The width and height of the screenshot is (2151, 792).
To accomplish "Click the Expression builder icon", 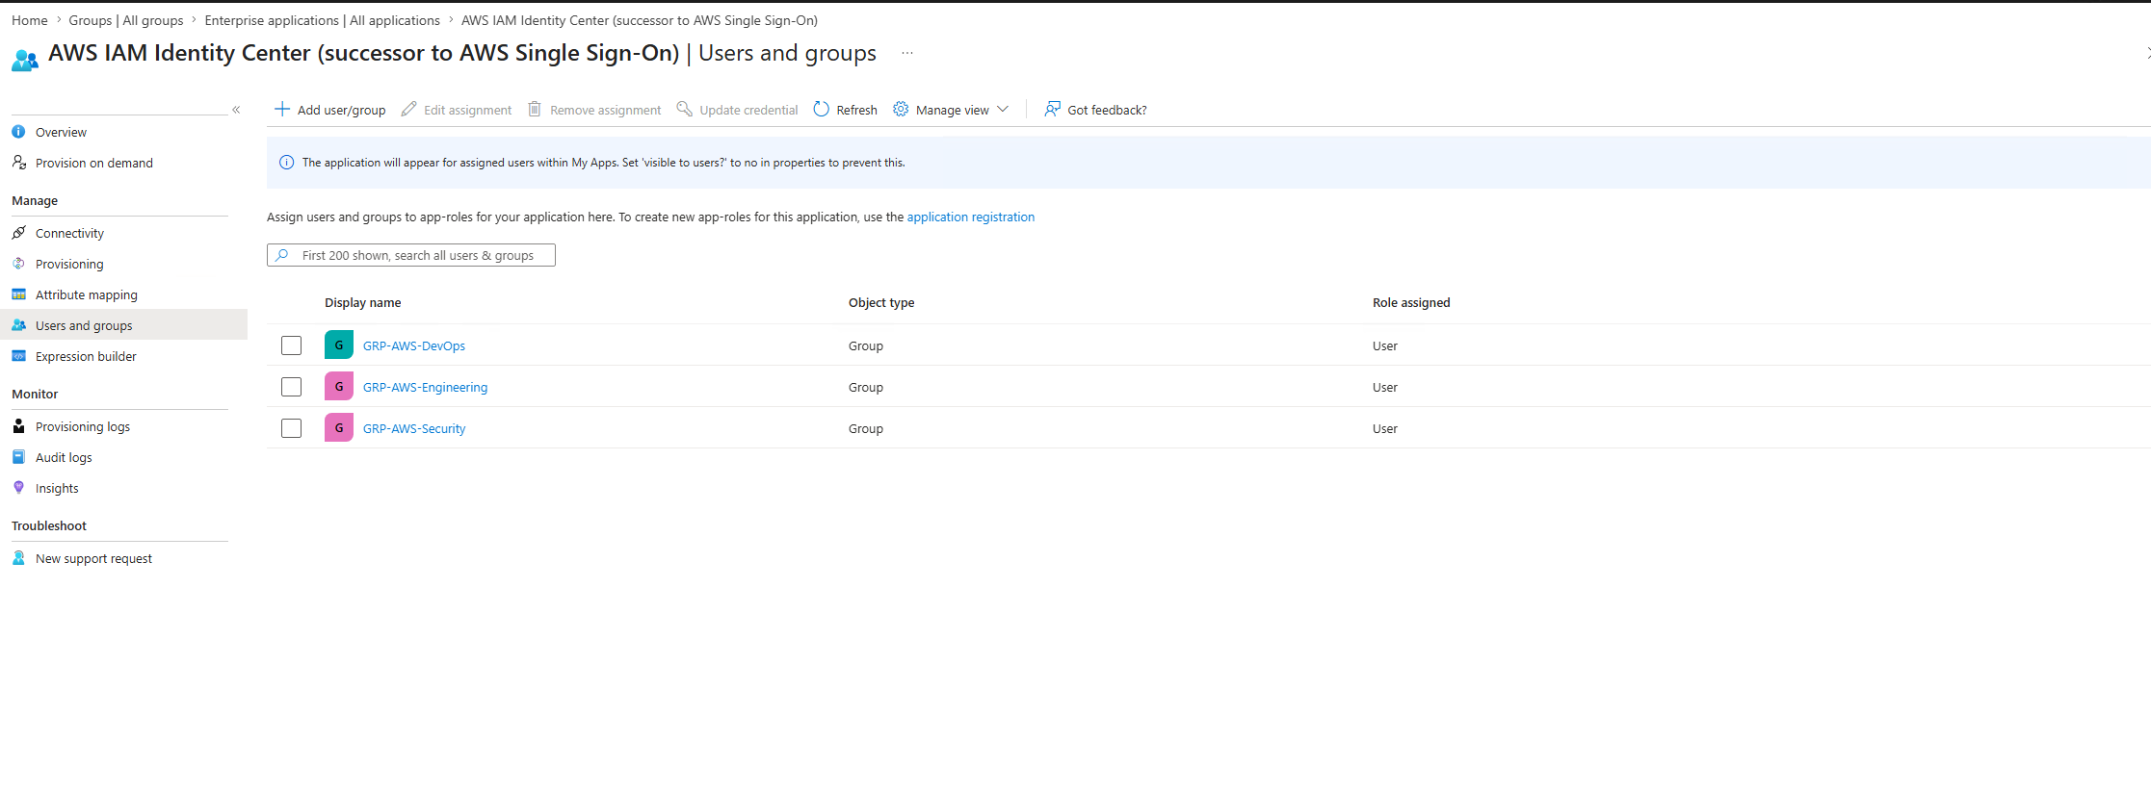I will click(x=18, y=356).
